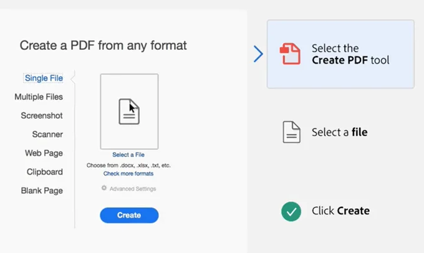Click the Select the Create PDF tool card
Screen dimensions: 424x253
tap(340, 54)
